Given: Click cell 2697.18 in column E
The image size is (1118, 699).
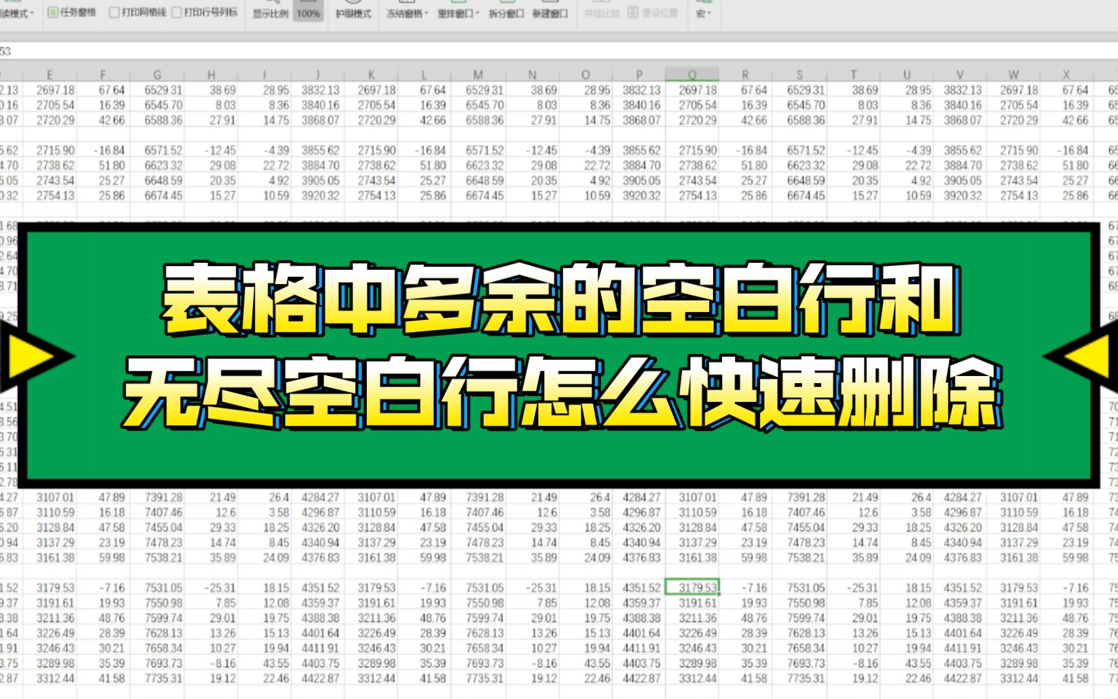Looking at the screenshot, I should coord(50,90).
